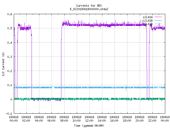Click the LCL41B legend label
This screenshot has width=170, height=128.
click(148, 21)
